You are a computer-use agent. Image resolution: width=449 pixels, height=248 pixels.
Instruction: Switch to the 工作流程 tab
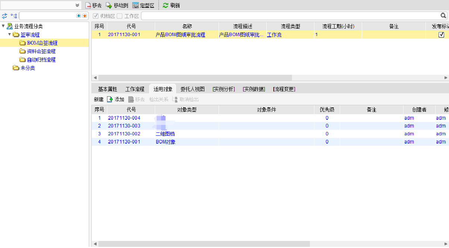pyautogui.click(x=135, y=89)
